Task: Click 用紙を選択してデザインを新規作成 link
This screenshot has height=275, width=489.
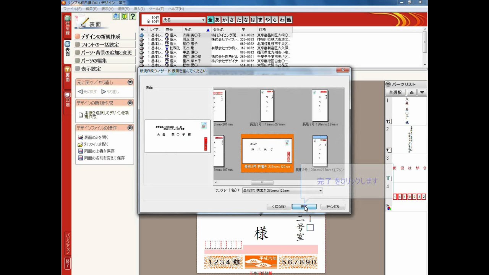Action: [x=107, y=115]
